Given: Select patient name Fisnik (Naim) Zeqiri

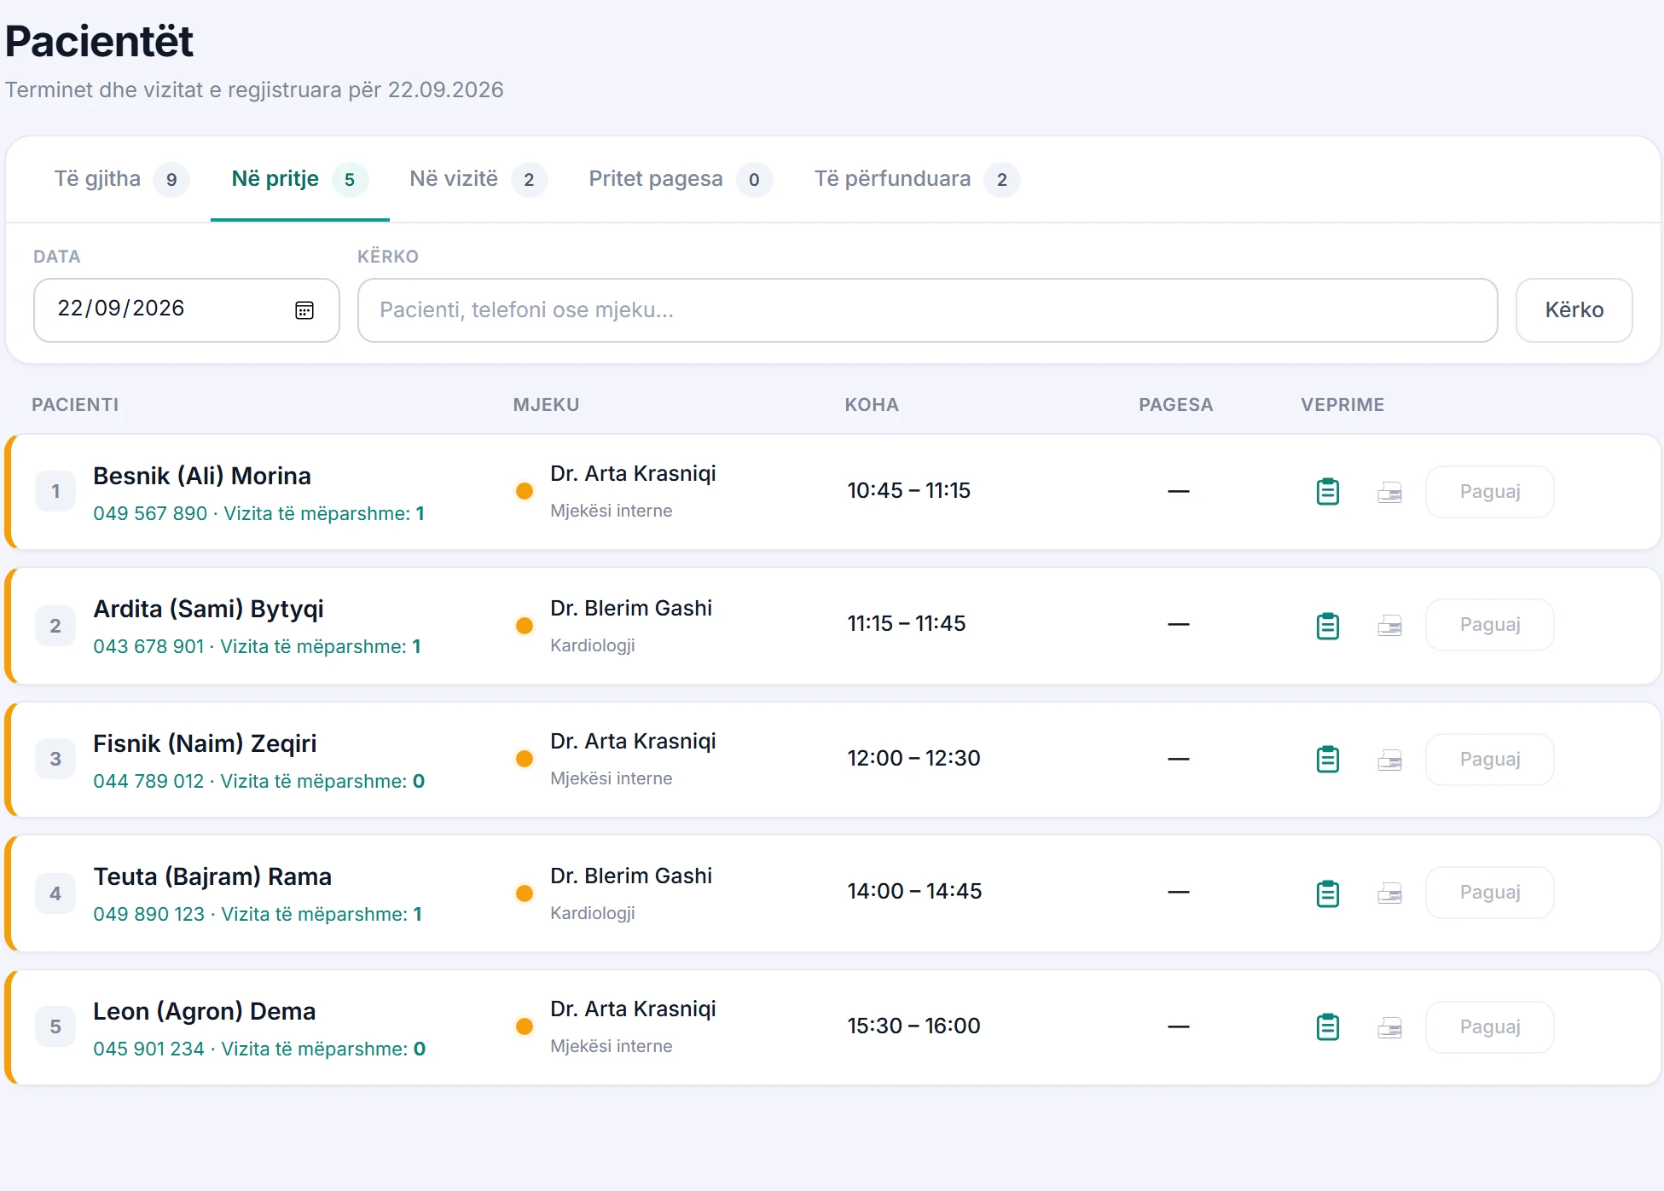Looking at the screenshot, I should pyautogui.click(x=205, y=743).
